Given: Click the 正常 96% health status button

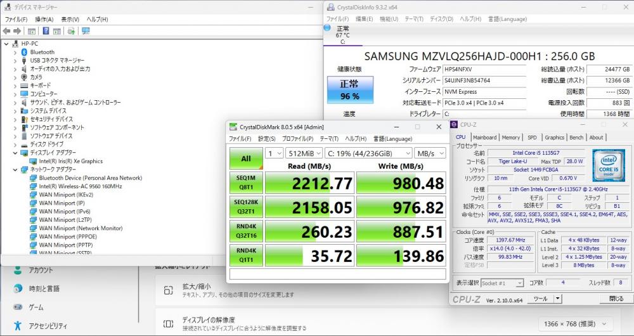Looking at the screenshot, I should (x=350, y=90).
